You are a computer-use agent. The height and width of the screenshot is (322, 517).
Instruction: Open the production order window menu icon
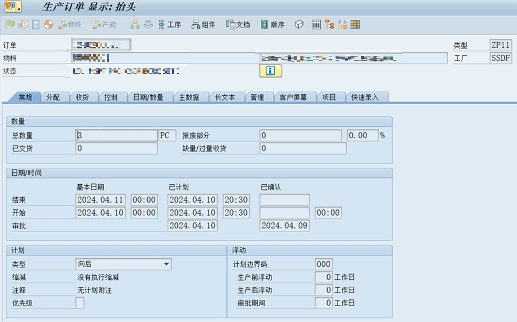[13, 7]
